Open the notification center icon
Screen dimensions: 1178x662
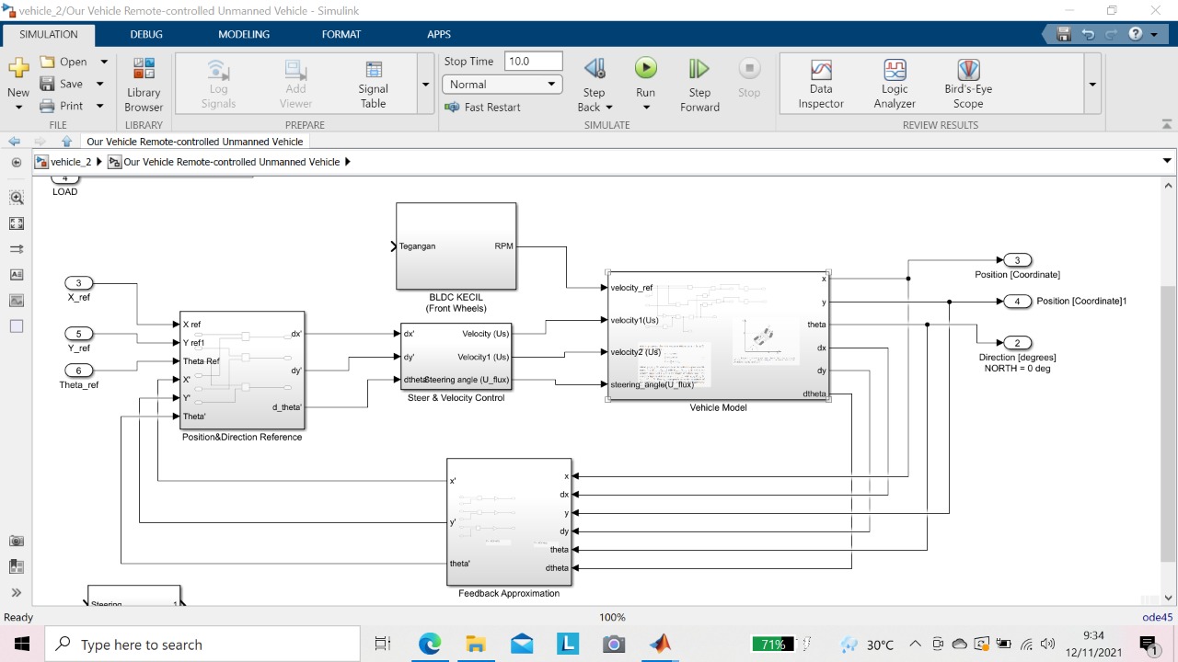(x=1148, y=645)
